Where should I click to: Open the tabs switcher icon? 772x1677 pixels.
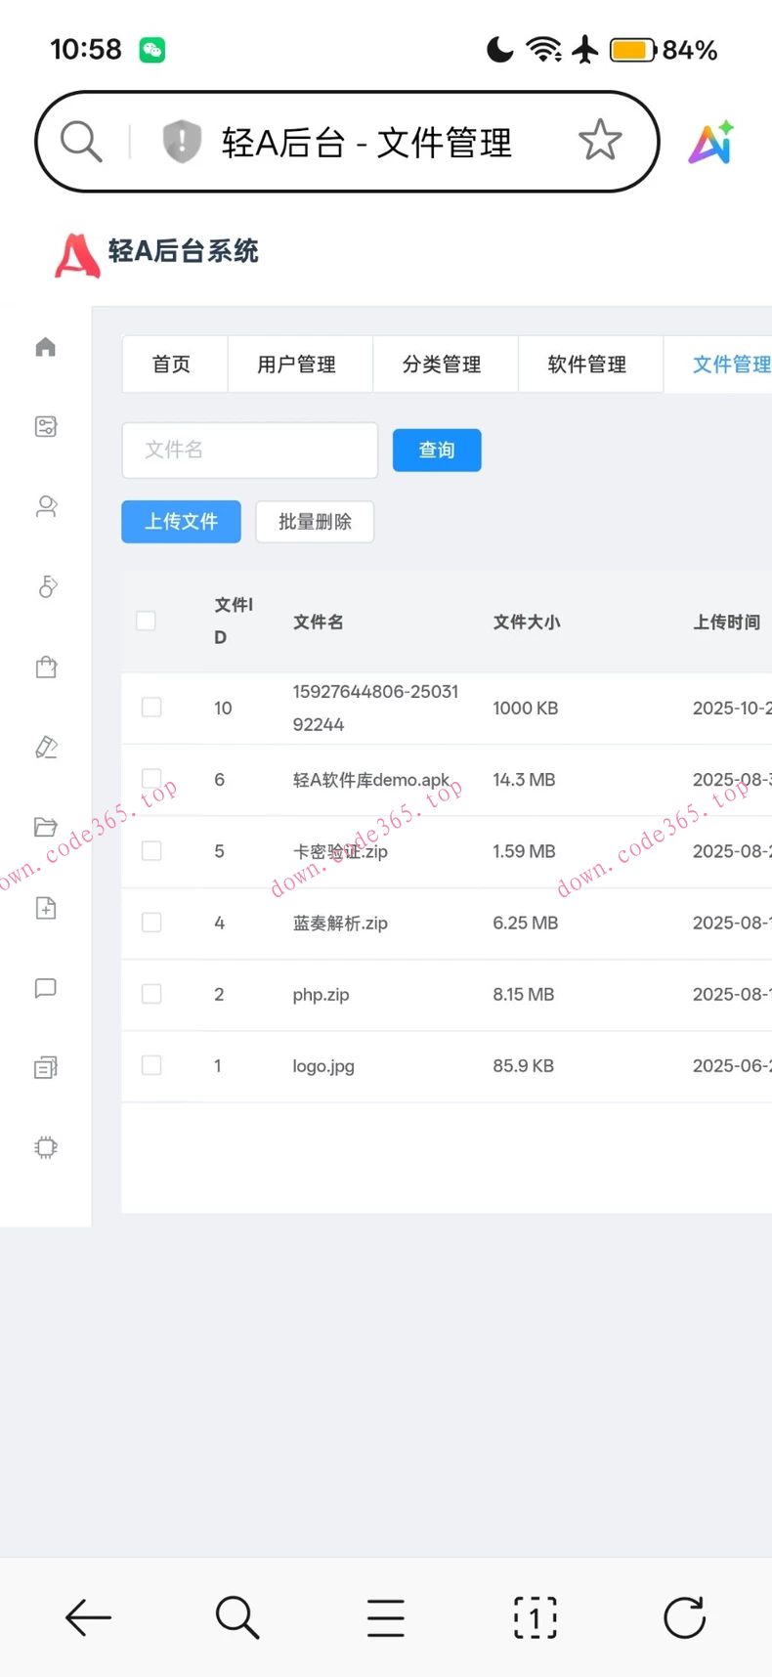pyautogui.click(x=536, y=1617)
